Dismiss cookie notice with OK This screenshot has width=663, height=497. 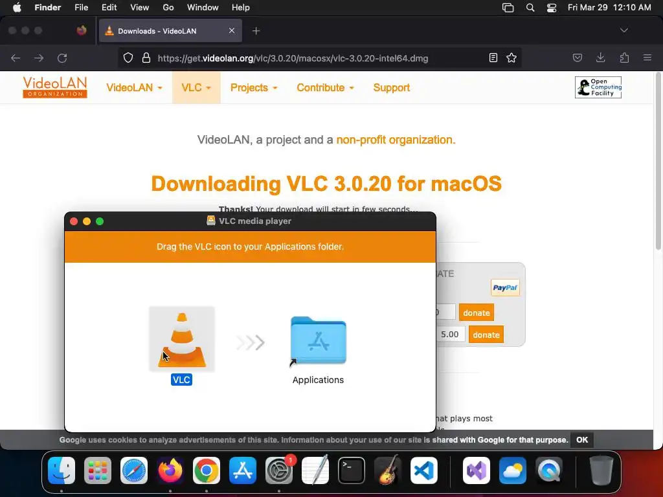pyautogui.click(x=582, y=439)
